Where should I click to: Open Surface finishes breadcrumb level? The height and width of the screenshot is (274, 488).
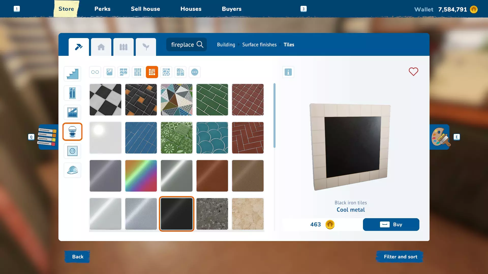tap(259, 45)
